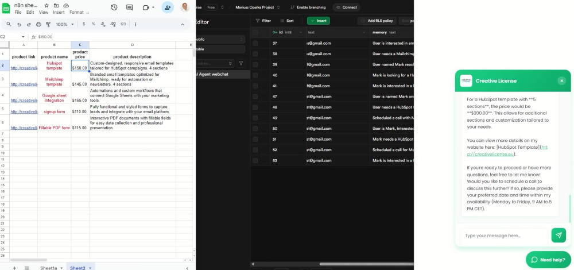
Task: Click Supabase table horizontal scrollbar
Action: [x=366, y=264]
